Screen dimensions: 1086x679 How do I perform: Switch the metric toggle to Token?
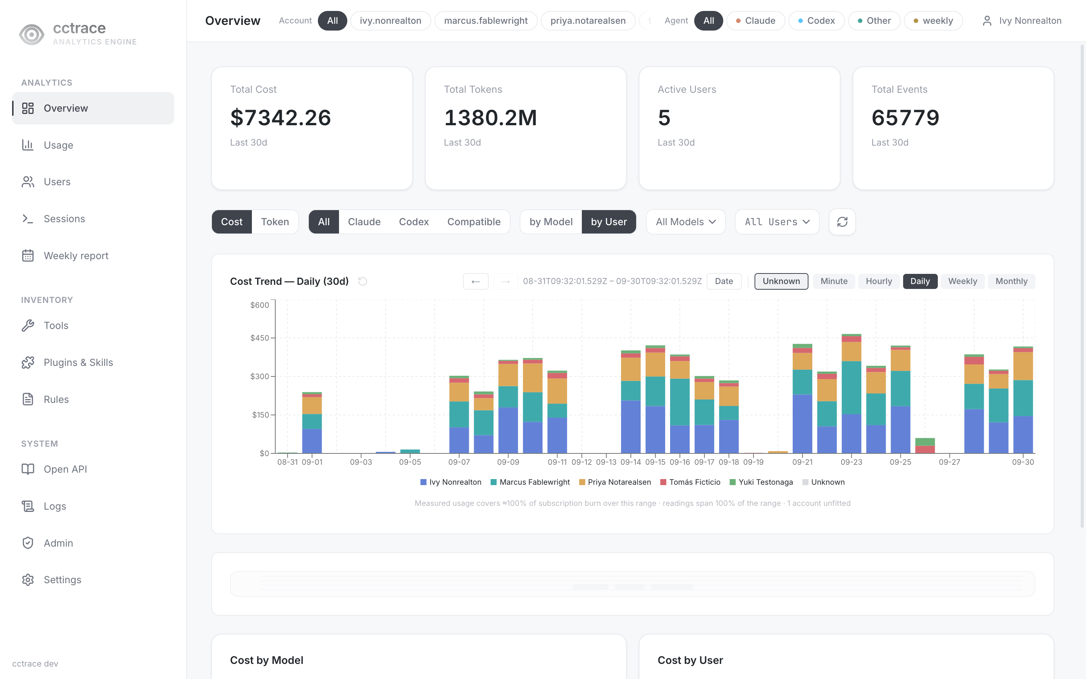click(275, 222)
